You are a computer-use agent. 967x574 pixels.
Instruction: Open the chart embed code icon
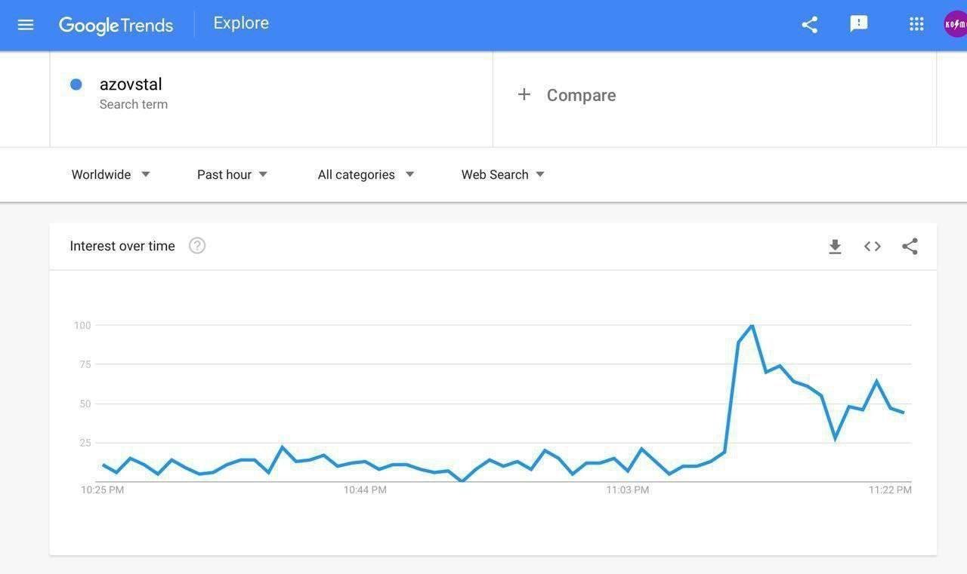tap(873, 247)
